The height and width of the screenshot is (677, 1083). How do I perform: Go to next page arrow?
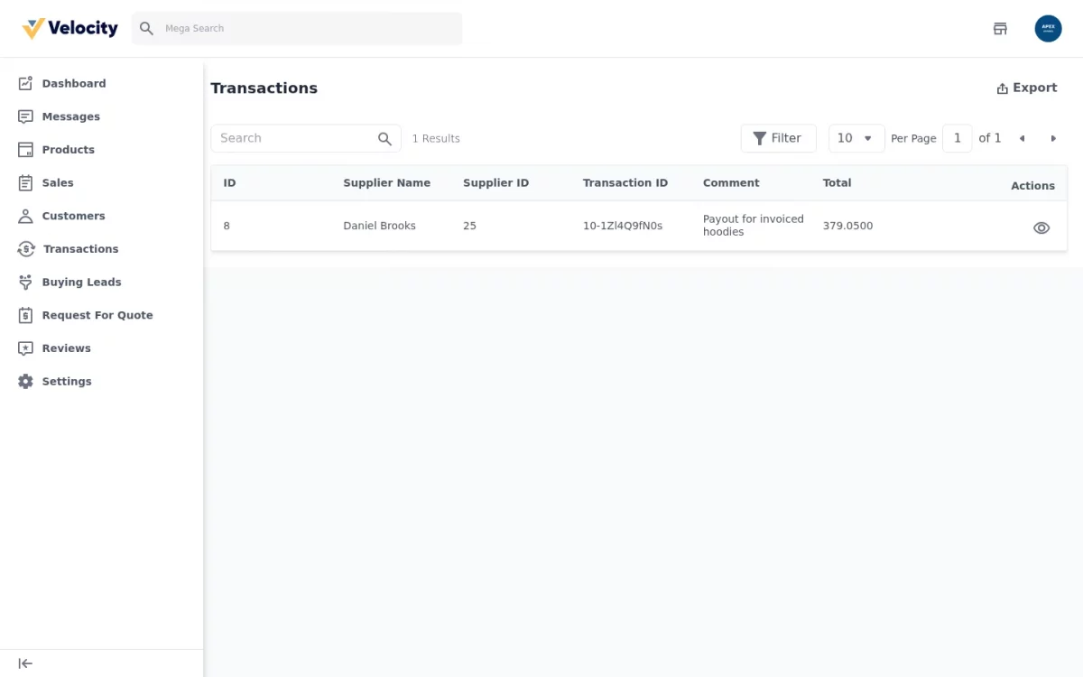pyautogui.click(x=1052, y=138)
